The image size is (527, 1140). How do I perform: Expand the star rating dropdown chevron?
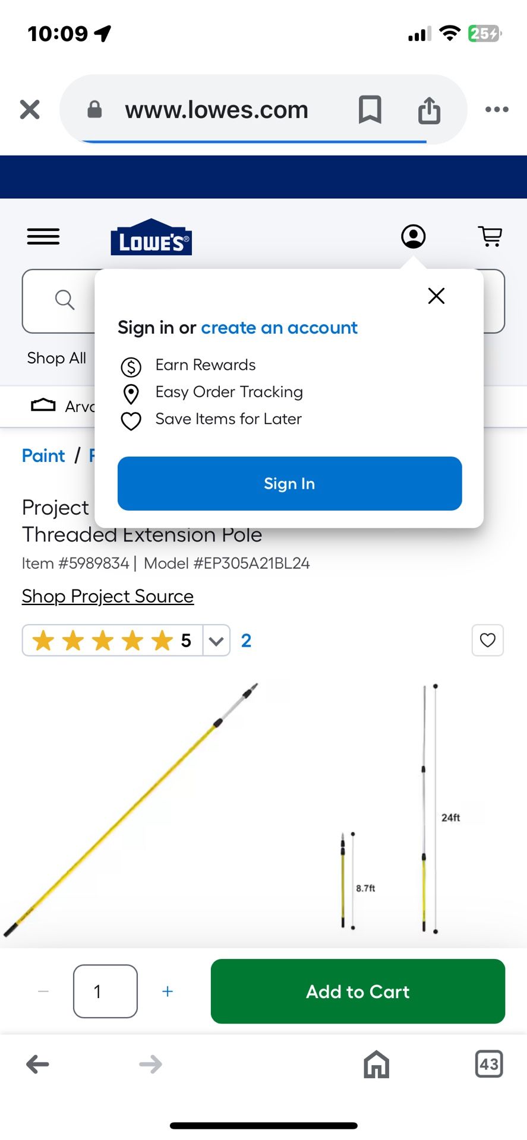click(216, 641)
